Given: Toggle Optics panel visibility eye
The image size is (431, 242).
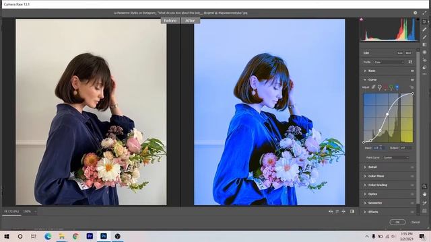Looking at the screenshot, I should (412, 194).
